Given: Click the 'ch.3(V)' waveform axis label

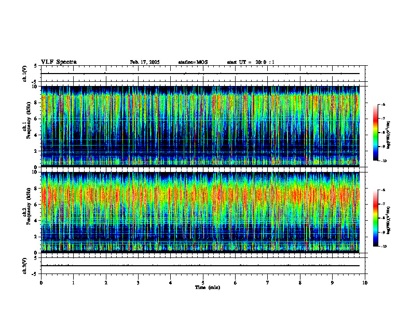Looking at the screenshot, I should (24, 266).
